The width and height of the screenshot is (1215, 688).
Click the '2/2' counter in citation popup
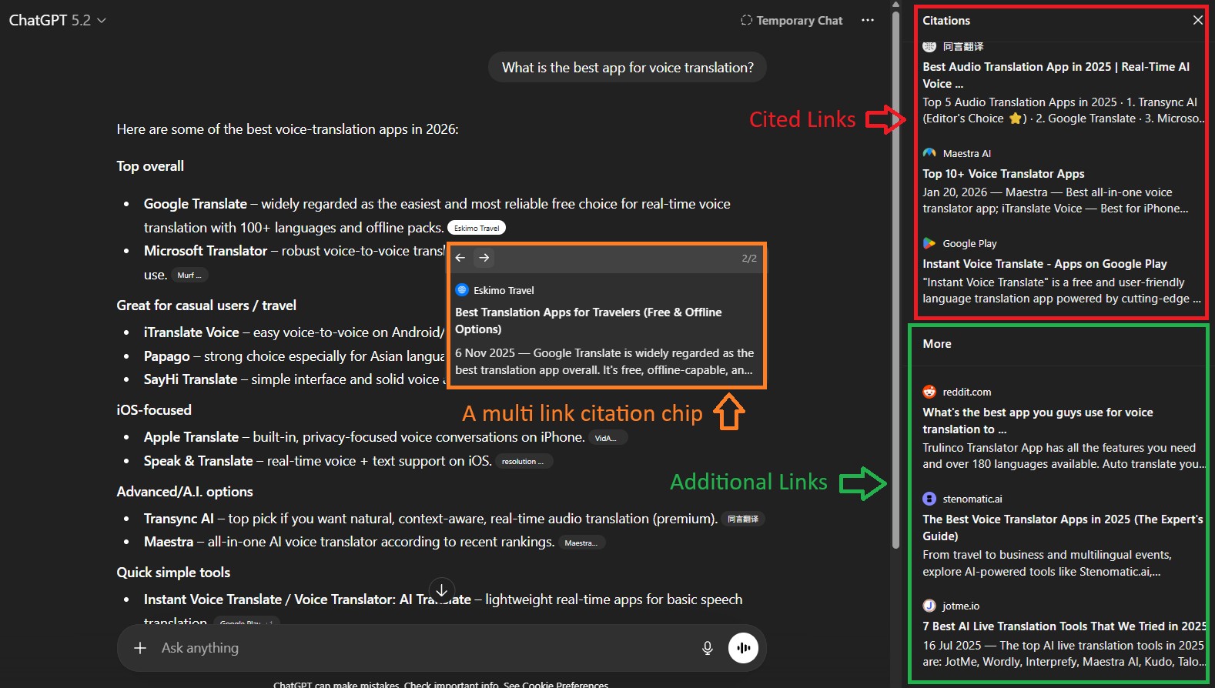click(749, 259)
